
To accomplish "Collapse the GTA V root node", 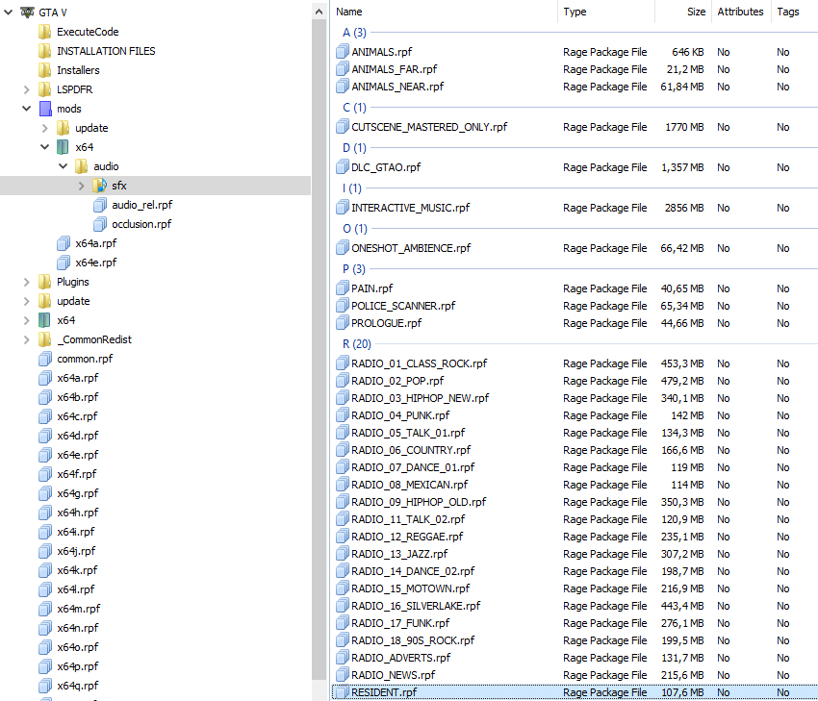I will click(8, 12).
